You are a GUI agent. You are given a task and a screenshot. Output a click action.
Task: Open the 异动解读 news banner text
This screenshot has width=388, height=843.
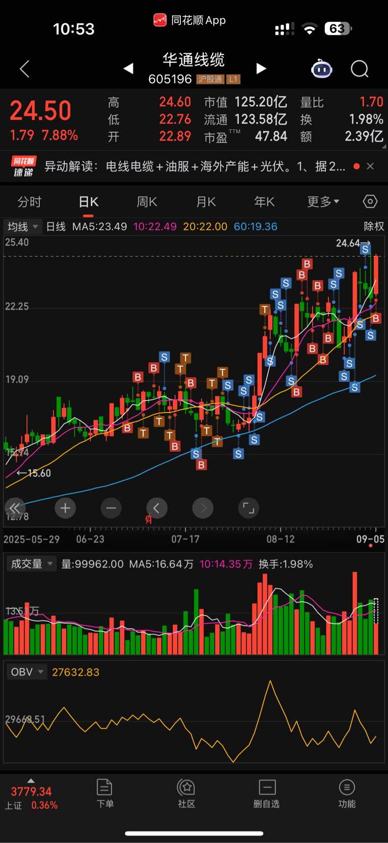coord(195,166)
